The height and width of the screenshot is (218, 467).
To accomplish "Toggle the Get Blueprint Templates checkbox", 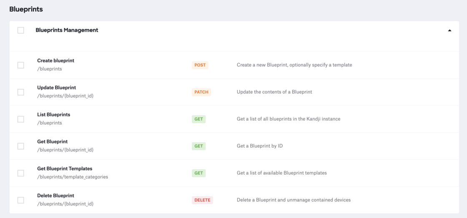I will pos(21,173).
